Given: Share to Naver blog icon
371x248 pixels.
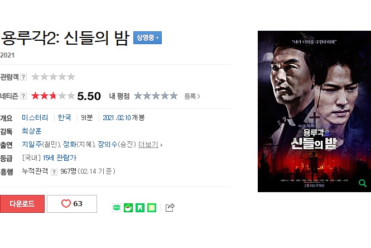Looking at the screenshot, I should click(117, 208).
